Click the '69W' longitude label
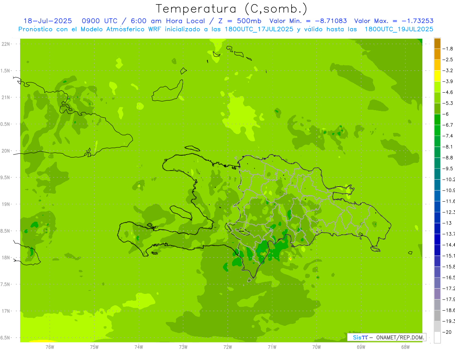 tap(361, 347)
